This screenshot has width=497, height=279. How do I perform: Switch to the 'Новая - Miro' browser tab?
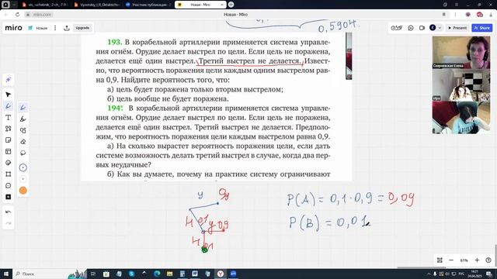(200, 5)
